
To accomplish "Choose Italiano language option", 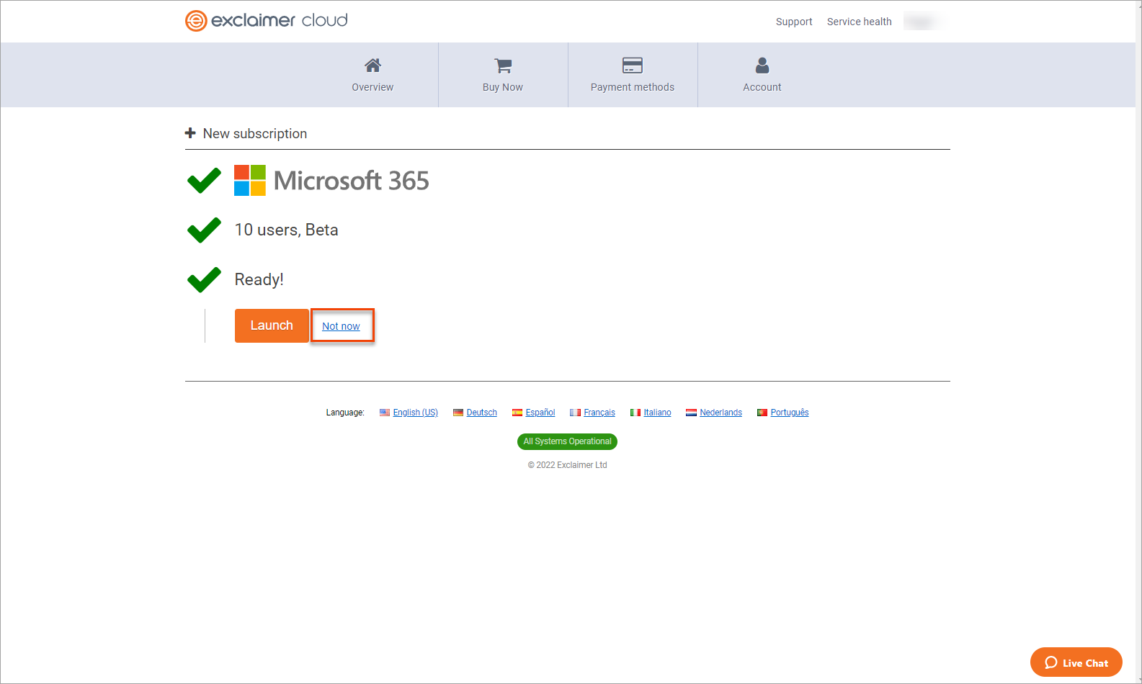I will 657,413.
